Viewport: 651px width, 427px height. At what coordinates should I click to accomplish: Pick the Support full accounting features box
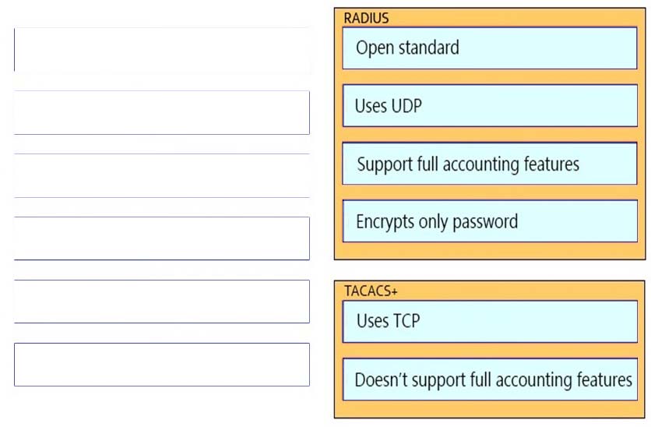(490, 164)
